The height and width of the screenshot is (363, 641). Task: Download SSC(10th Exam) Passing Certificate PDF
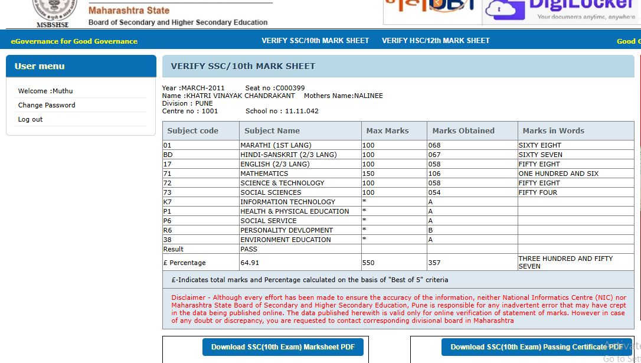(x=536, y=347)
